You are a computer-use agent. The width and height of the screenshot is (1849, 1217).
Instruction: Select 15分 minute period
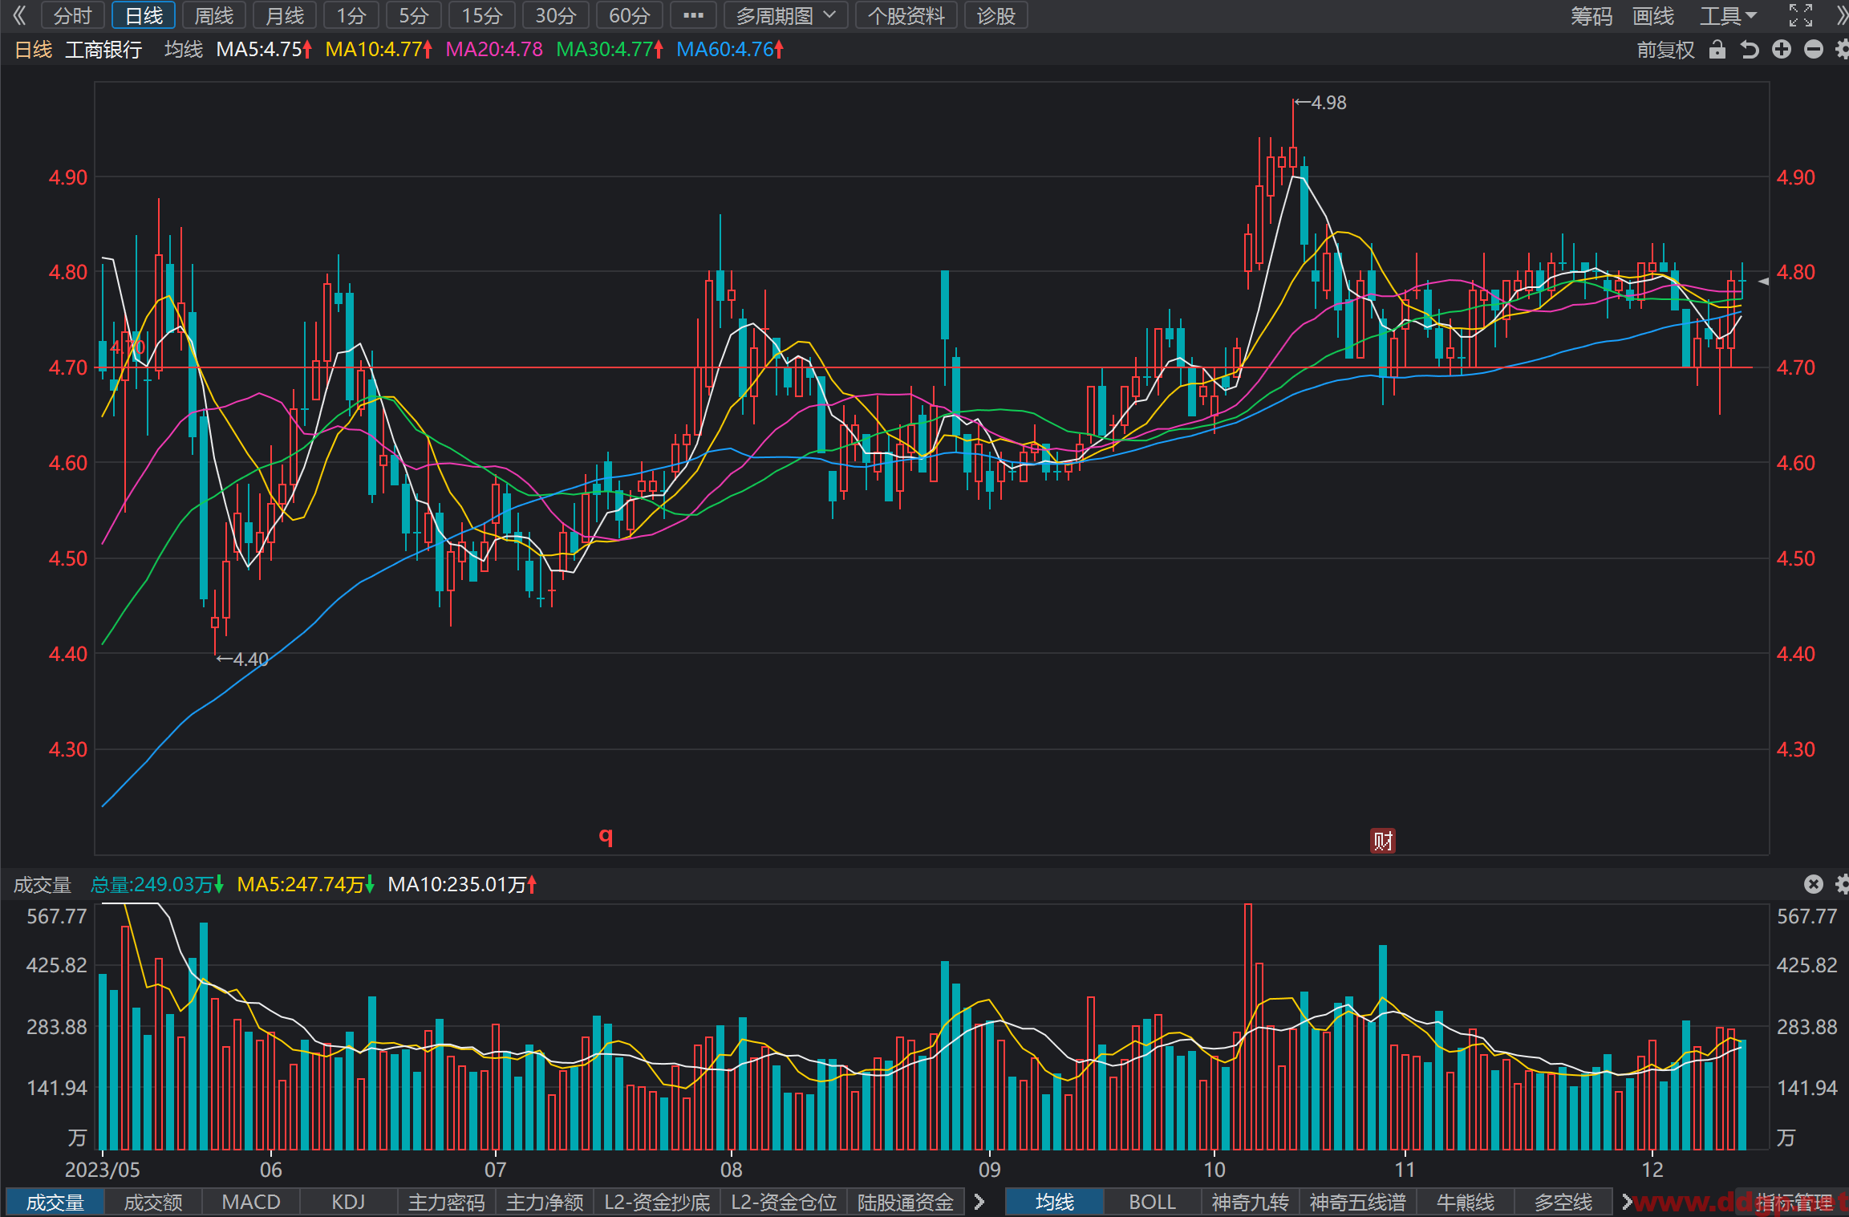(482, 15)
